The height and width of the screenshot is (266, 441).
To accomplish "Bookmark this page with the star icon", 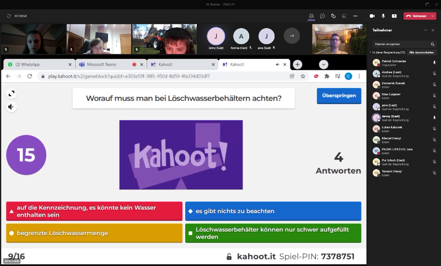I will (x=303, y=76).
